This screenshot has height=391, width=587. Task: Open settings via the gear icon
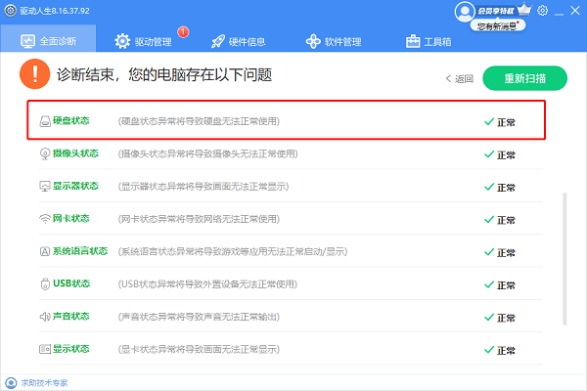point(543,11)
